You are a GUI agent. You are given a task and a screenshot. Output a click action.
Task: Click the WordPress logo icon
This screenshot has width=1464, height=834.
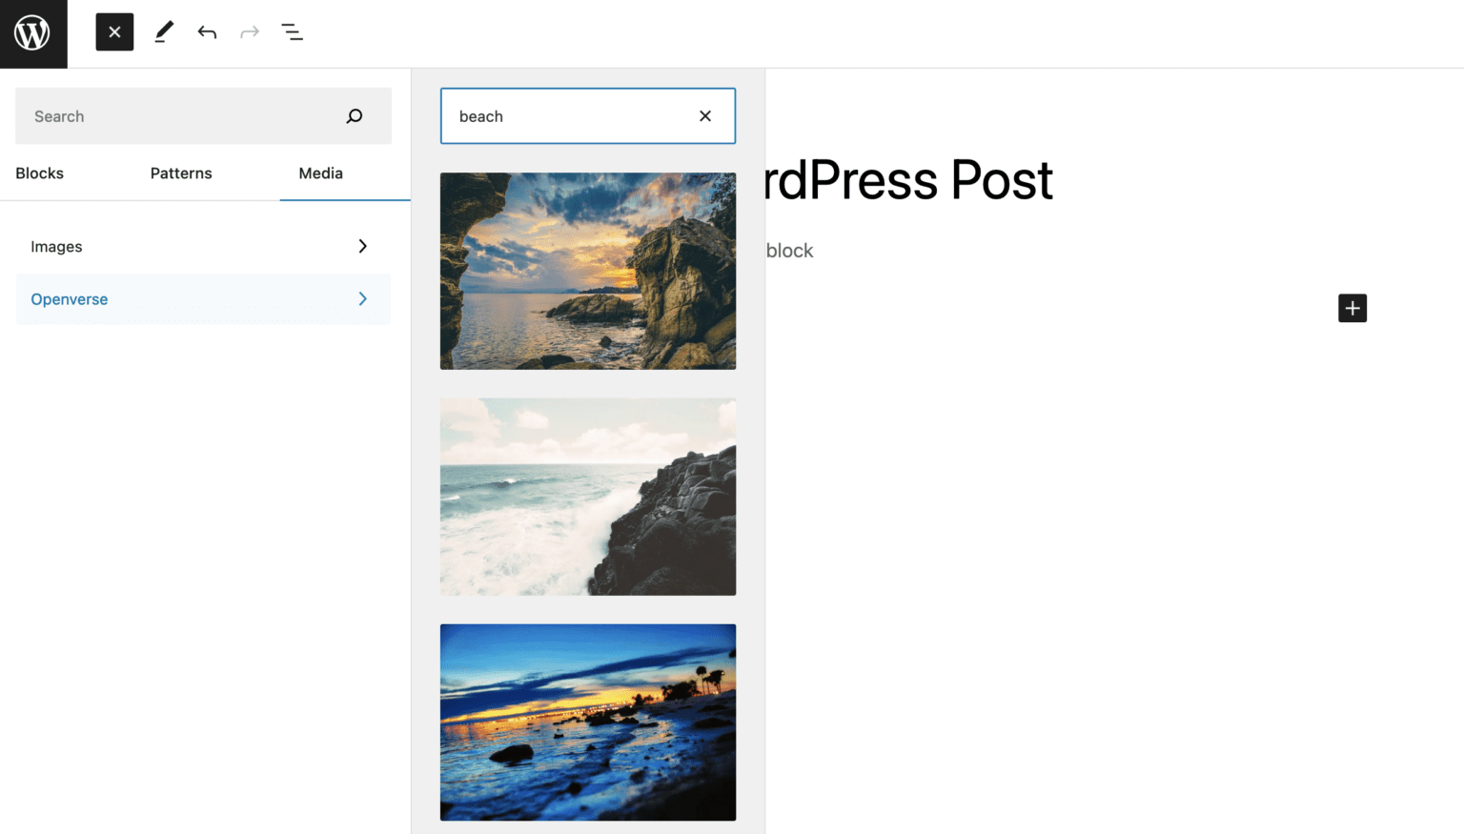tap(33, 33)
